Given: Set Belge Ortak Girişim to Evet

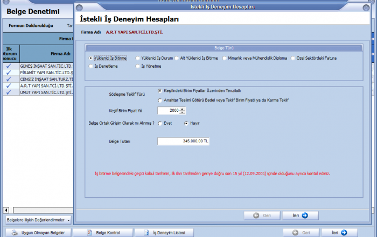Looking at the screenshot, I should click(x=160, y=123).
